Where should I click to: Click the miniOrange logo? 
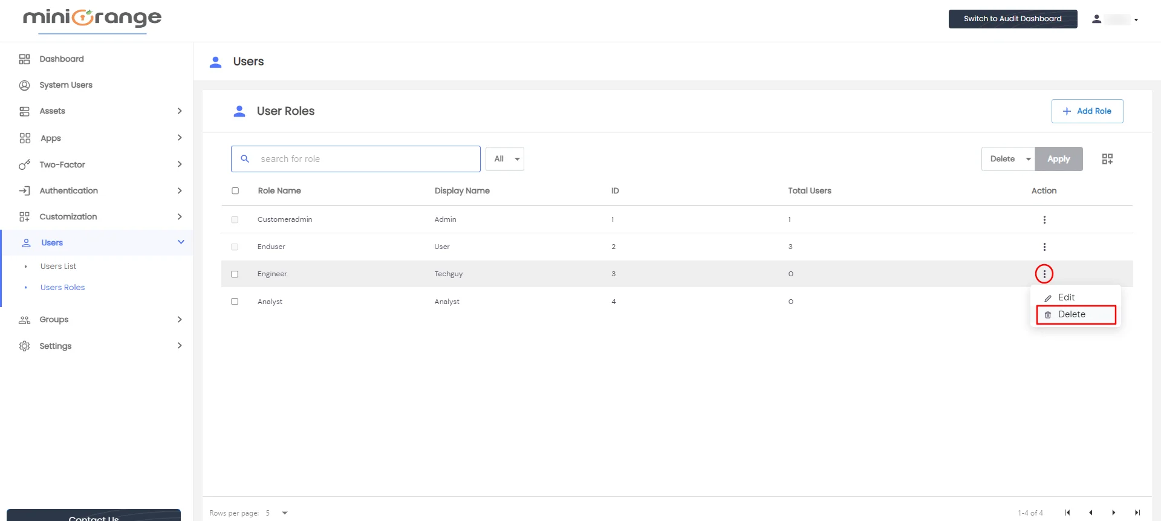[92, 18]
